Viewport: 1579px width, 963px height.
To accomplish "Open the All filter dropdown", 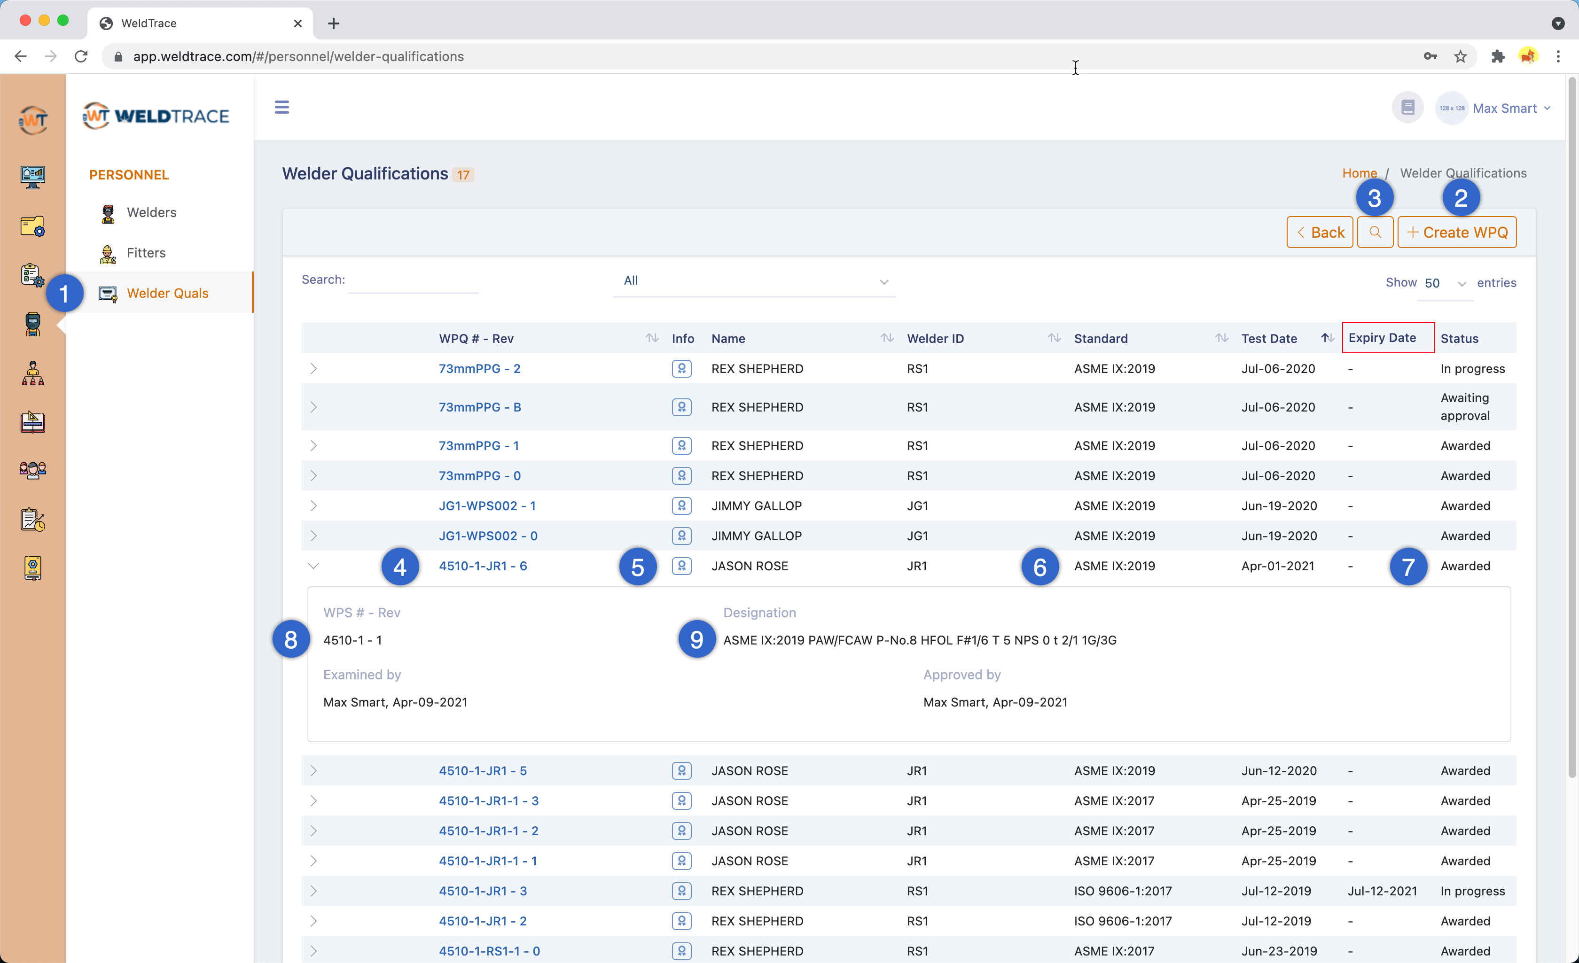I will tap(754, 281).
